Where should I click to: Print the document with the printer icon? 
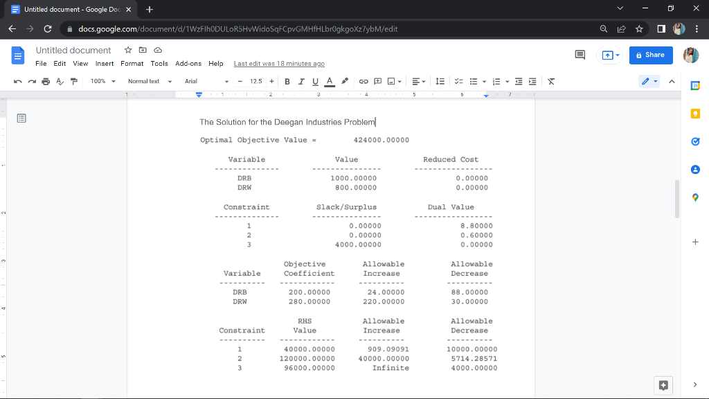pos(46,82)
